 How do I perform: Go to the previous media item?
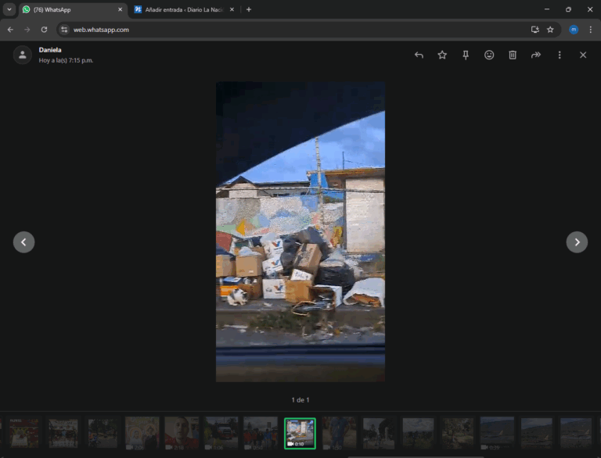point(23,242)
